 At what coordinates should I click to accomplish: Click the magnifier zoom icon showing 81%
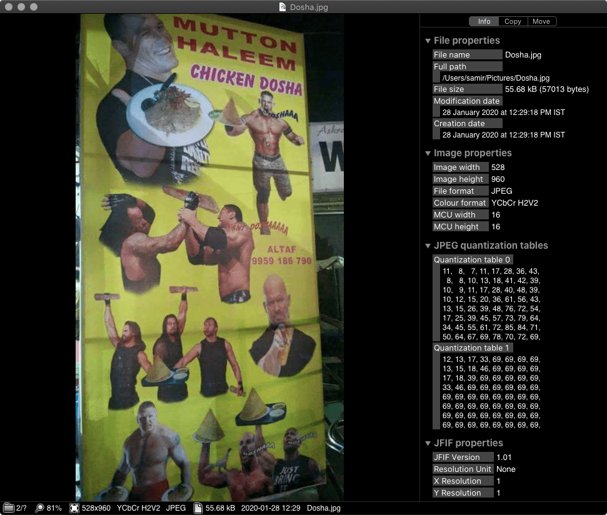[x=39, y=508]
